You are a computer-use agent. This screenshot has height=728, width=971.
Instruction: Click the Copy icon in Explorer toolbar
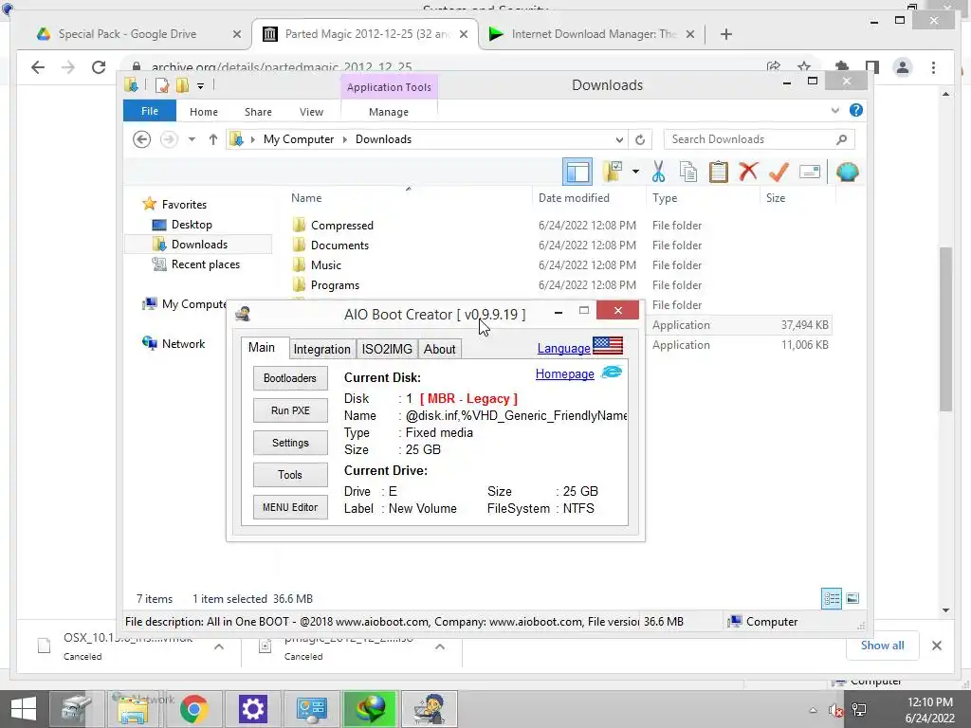(x=688, y=172)
